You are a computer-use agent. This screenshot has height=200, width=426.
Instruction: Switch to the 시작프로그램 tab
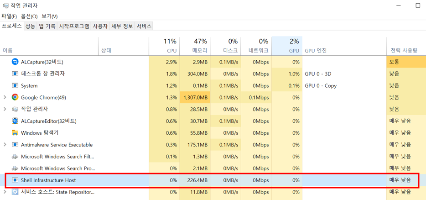[74, 26]
